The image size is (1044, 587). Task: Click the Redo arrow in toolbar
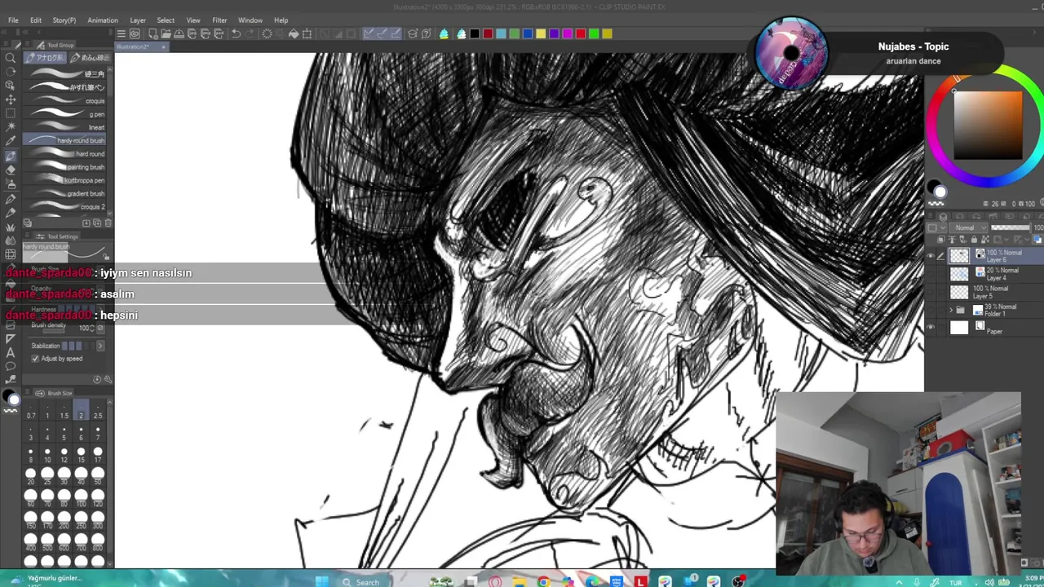tap(249, 33)
